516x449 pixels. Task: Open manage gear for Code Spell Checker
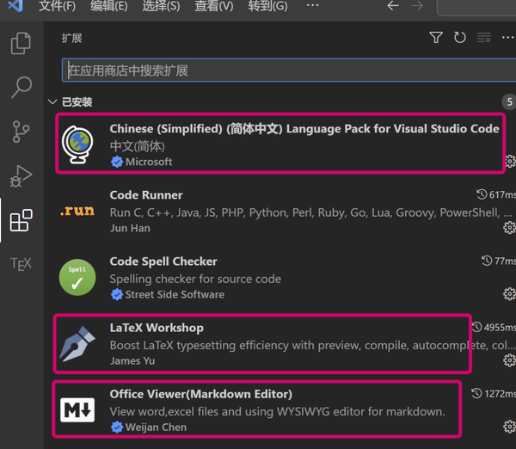coord(509,293)
